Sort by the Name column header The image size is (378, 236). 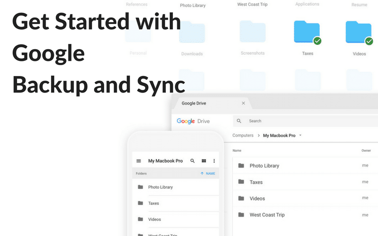point(237,151)
